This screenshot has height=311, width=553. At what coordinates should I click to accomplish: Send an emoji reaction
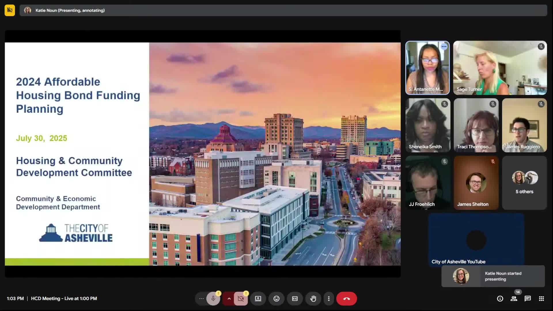(276, 299)
